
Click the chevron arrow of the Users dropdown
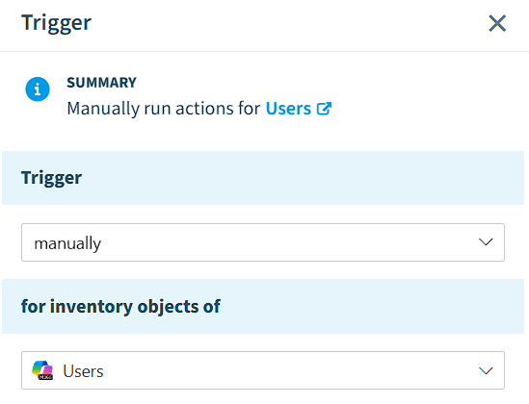pos(486,370)
